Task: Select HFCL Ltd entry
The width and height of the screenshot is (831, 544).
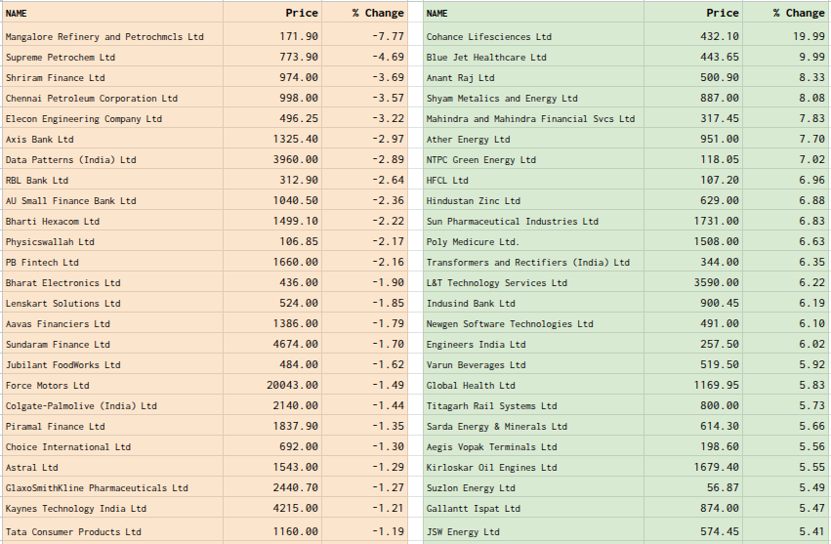Action: click(x=447, y=181)
